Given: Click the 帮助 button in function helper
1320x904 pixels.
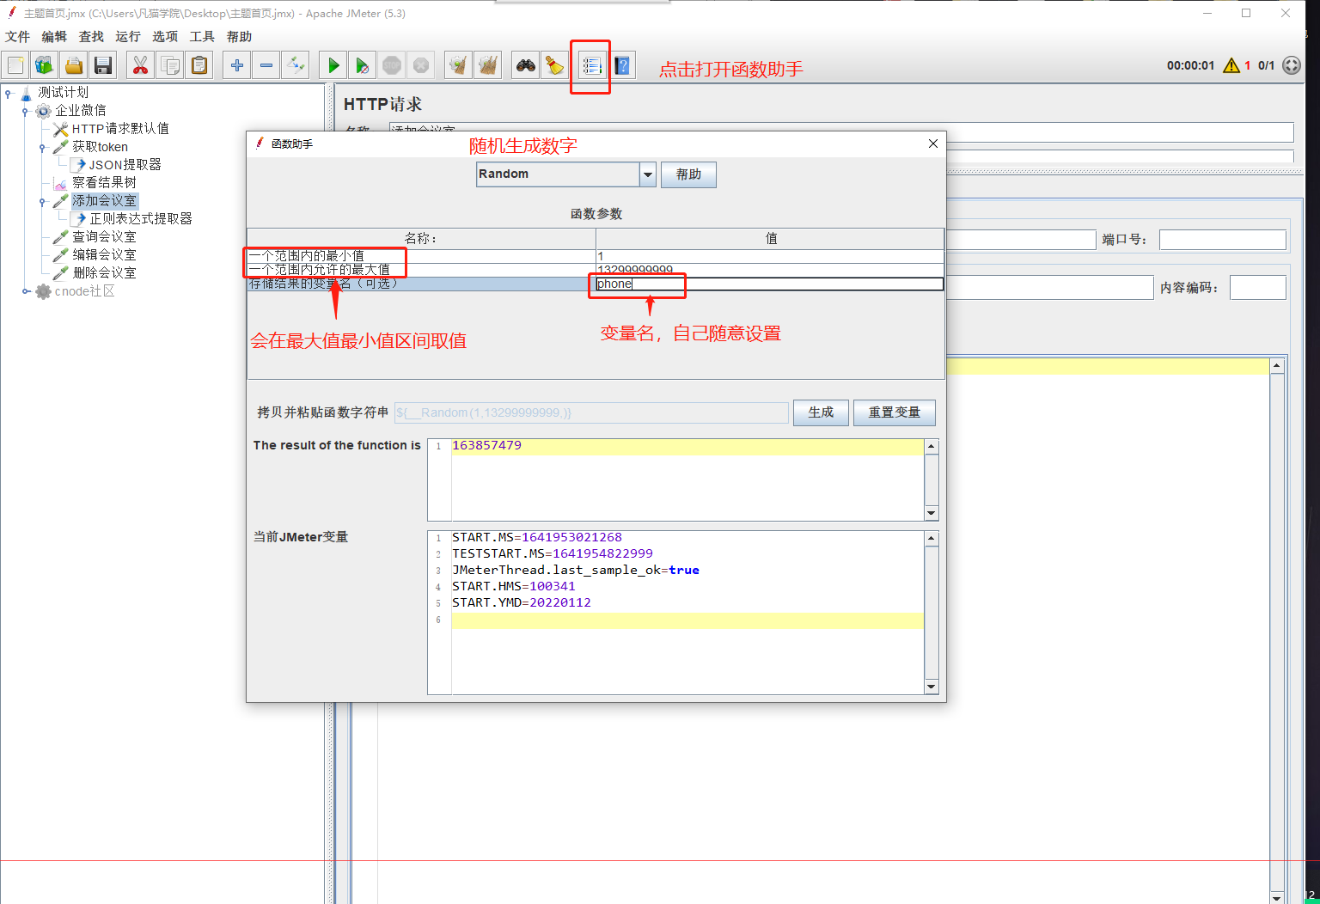Looking at the screenshot, I should (x=688, y=174).
